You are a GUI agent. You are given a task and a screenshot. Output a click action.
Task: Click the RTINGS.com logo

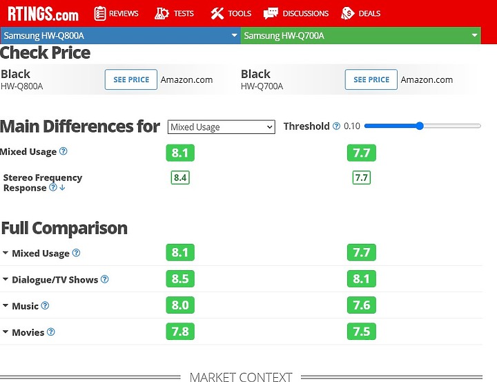(x=43, y=14)
